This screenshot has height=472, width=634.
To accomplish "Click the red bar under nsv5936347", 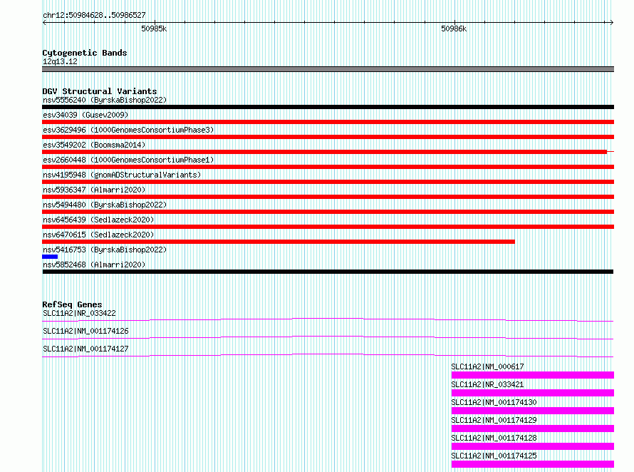I will click(328, 197).
